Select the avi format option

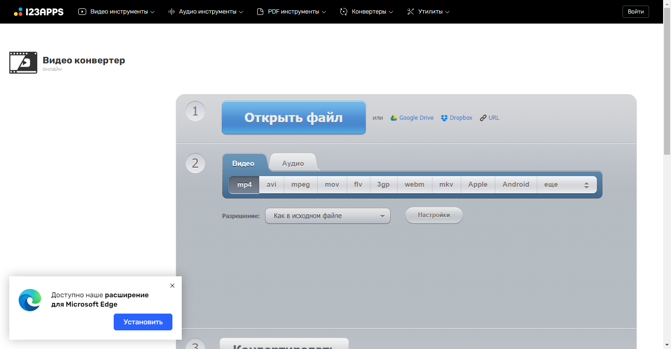click(x=272, y=185)
